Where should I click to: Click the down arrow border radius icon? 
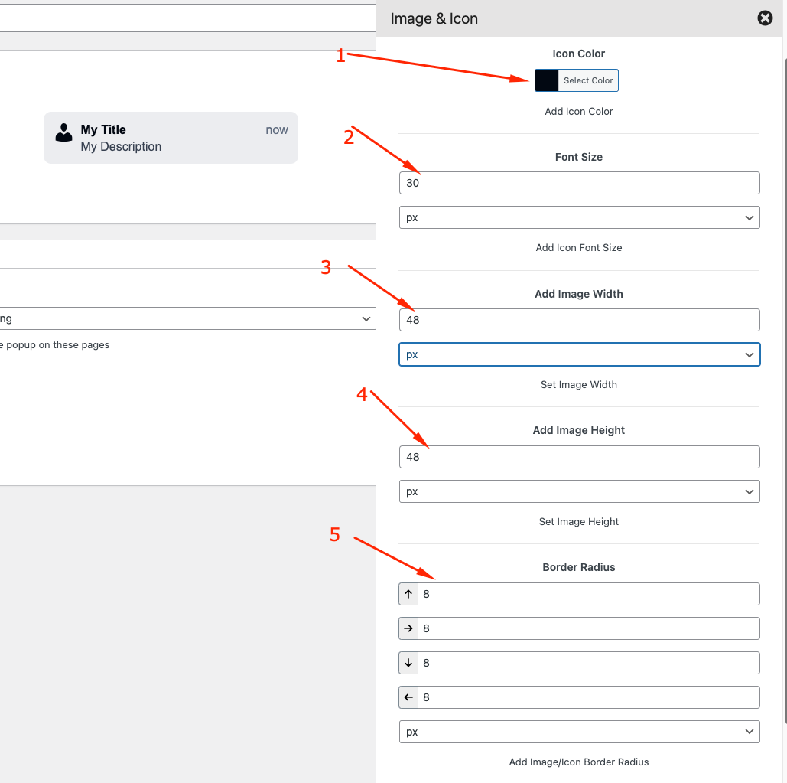click(408, 663)
